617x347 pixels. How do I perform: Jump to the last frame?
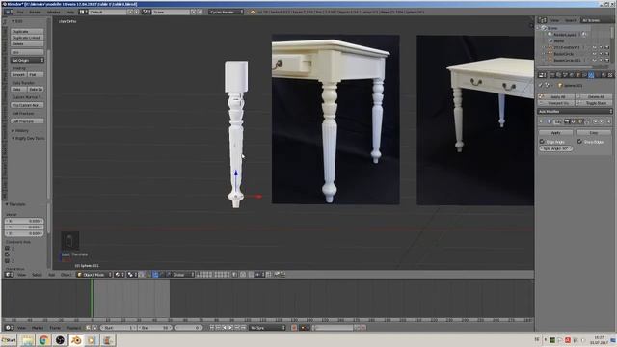pos(244,328)
